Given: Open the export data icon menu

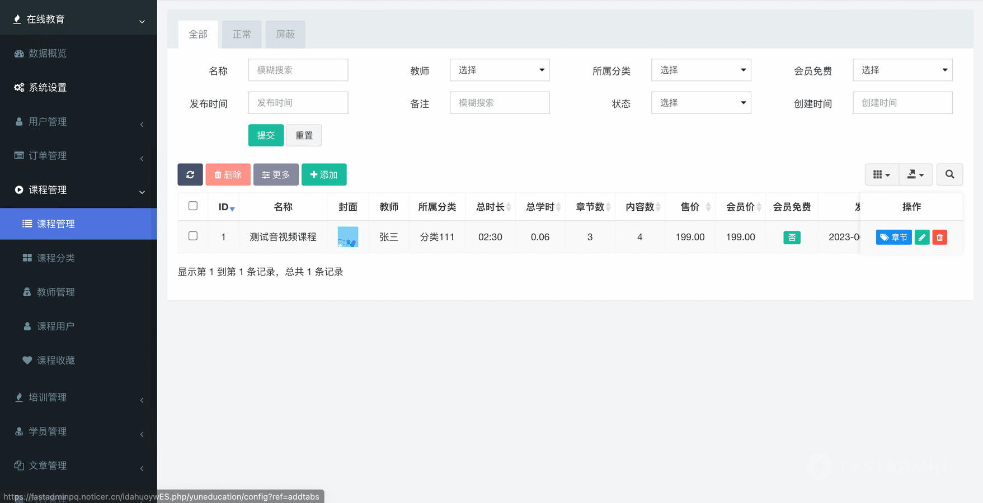Looking at the screenshot, I should pos(915,174).
